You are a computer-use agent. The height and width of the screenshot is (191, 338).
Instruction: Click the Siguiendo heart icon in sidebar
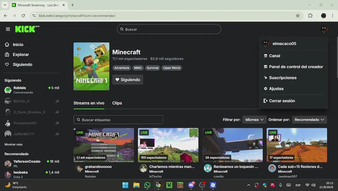point(7,64)
